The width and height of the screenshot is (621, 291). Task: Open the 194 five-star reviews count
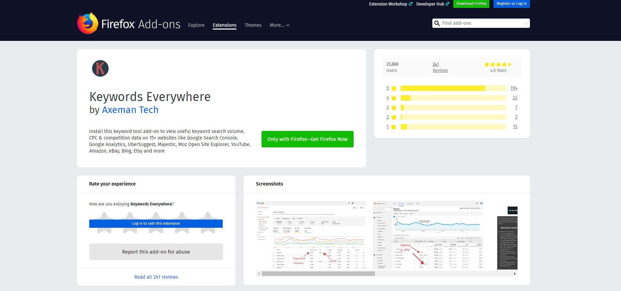(514, 88)
